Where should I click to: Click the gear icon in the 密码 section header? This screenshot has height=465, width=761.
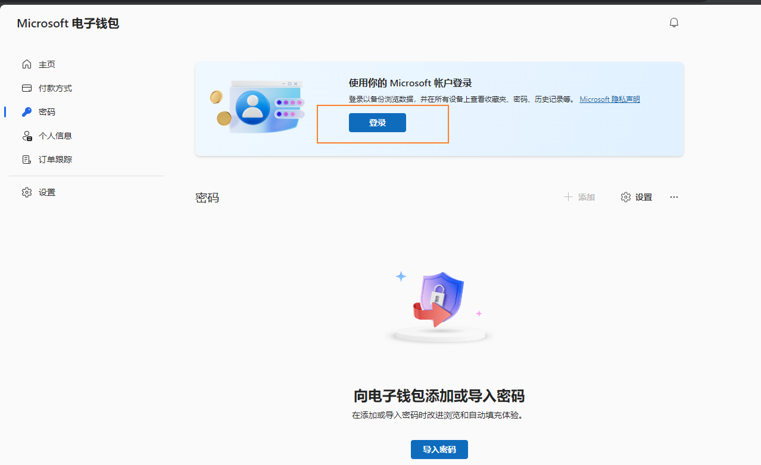[x=625, y=197]
